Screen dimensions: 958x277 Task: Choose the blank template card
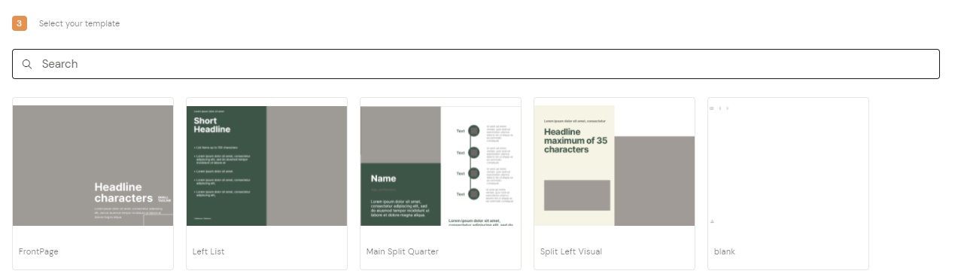click(x=788, y=184)
